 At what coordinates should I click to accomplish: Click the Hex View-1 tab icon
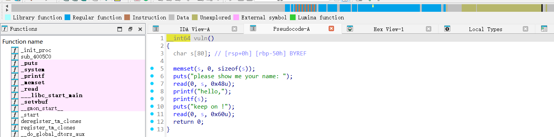click(x=350, y=29)
